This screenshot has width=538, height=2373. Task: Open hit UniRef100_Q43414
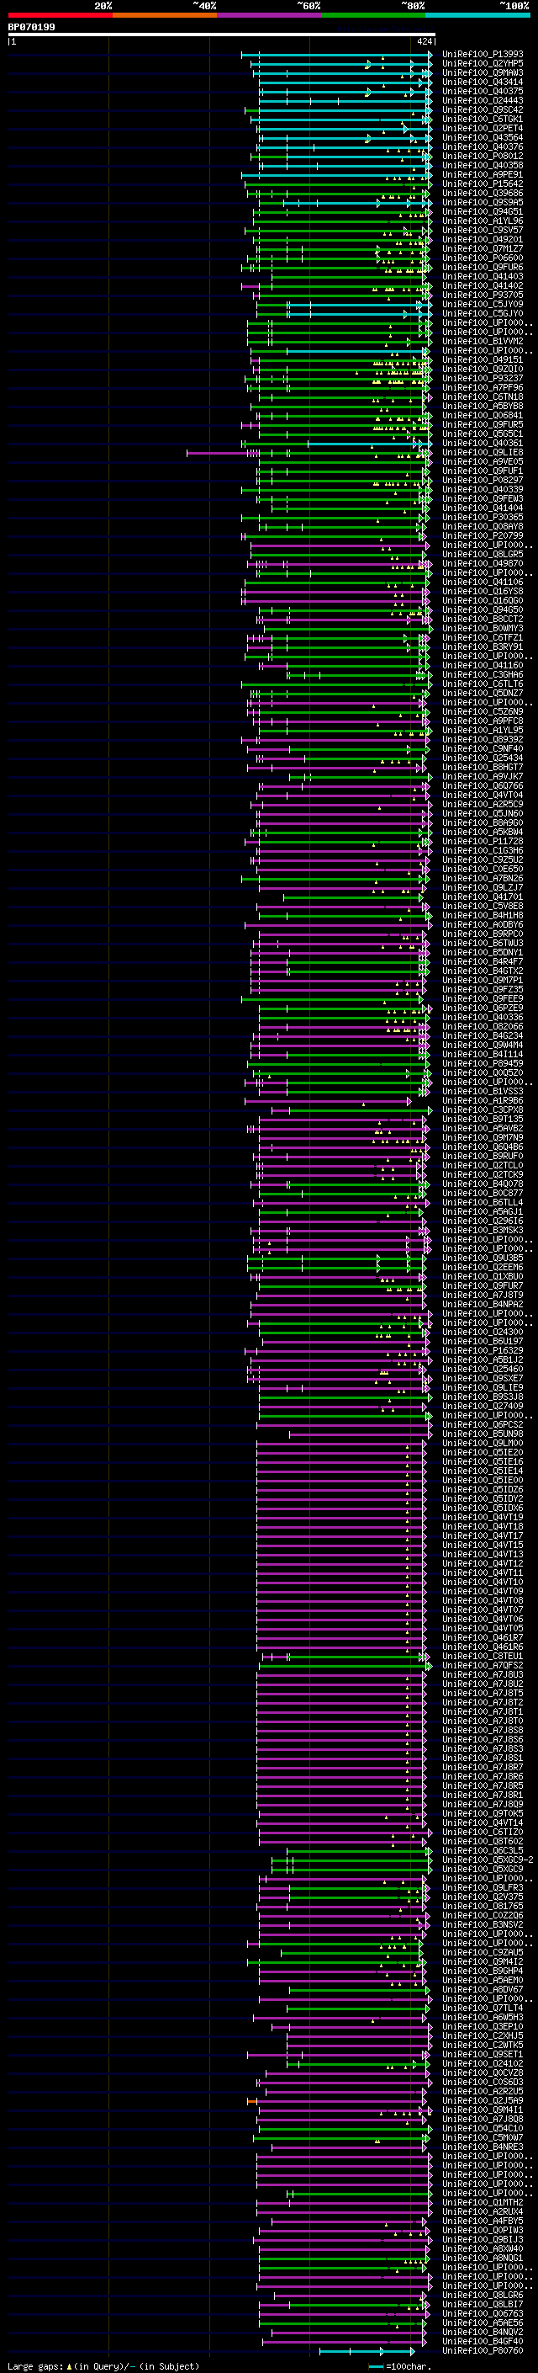point(482,82)
